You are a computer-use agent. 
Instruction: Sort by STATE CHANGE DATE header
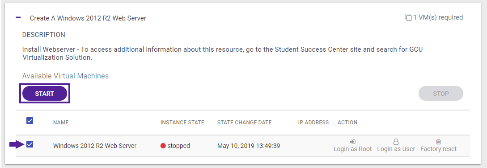tap(245, 123)
